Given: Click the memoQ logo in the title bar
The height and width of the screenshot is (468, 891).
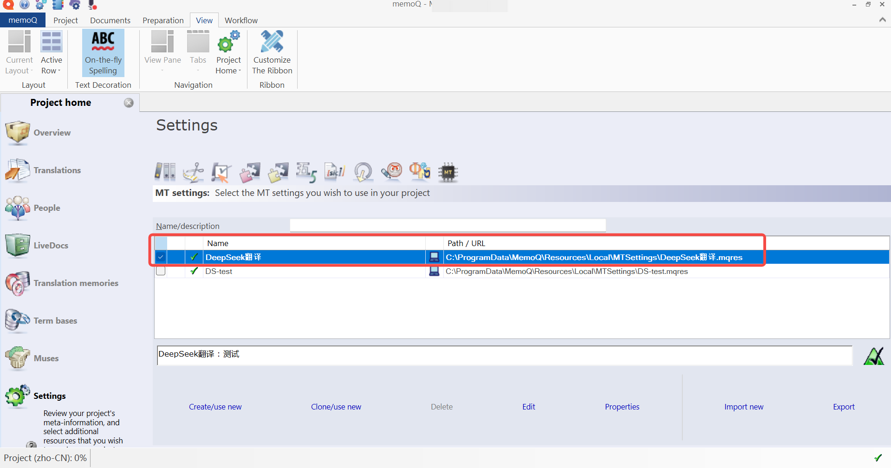Looking at the screenshot, I should (x=8, y=5).
